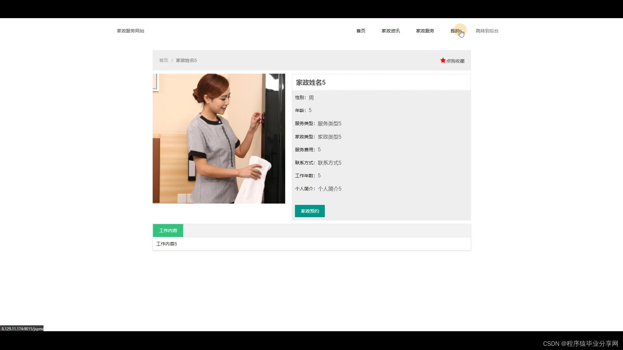The height and width of the screenshot is (350, 623).
Task: Click 家政姓名5 in the breadcrumb trail
Action: coord(186,60)
